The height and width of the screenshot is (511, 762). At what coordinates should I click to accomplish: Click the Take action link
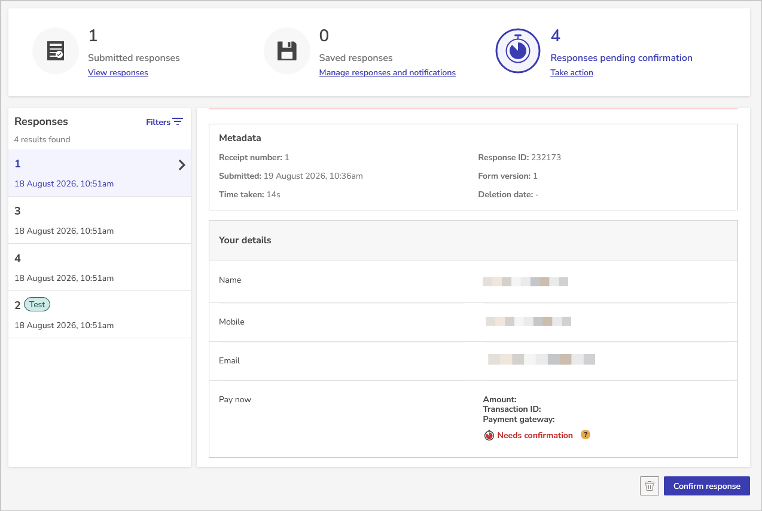[x=572, y=72]
